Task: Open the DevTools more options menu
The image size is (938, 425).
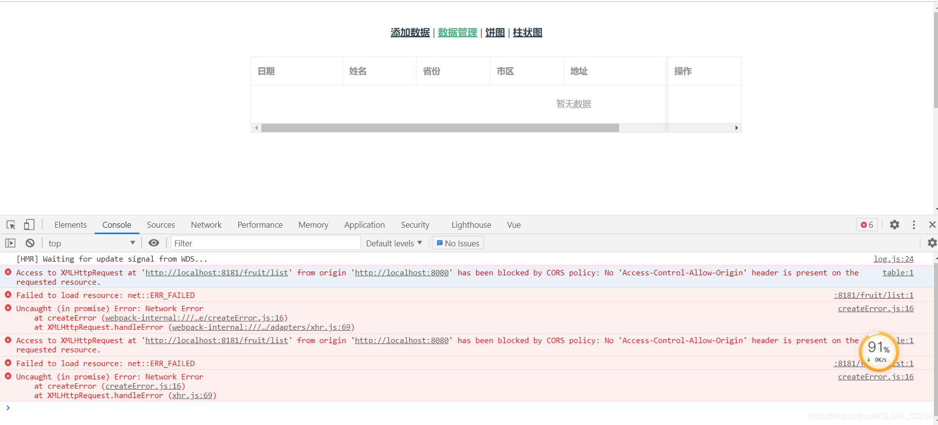Action: click(914, 225)
